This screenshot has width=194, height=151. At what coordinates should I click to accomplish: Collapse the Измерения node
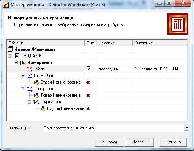[x=16, y=62]
